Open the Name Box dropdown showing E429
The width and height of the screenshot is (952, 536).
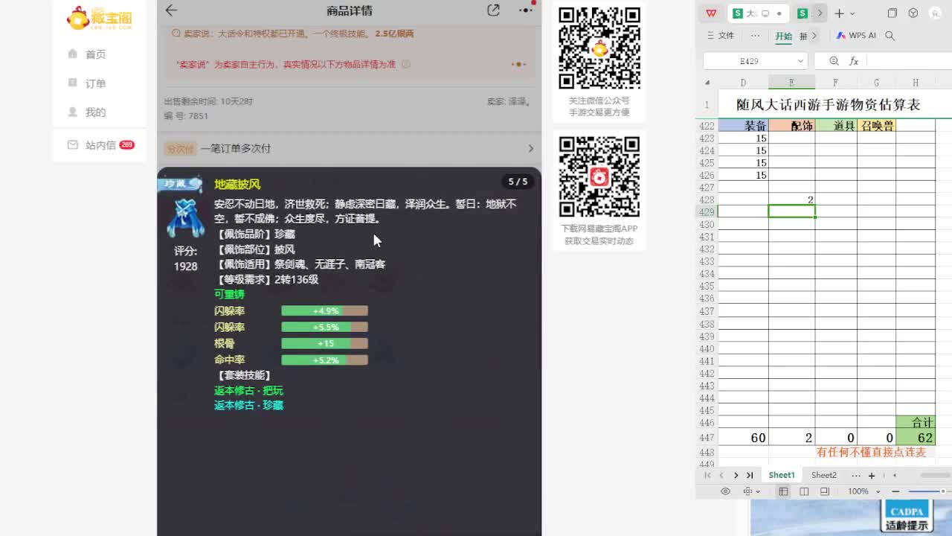click(x=801, y=60)
